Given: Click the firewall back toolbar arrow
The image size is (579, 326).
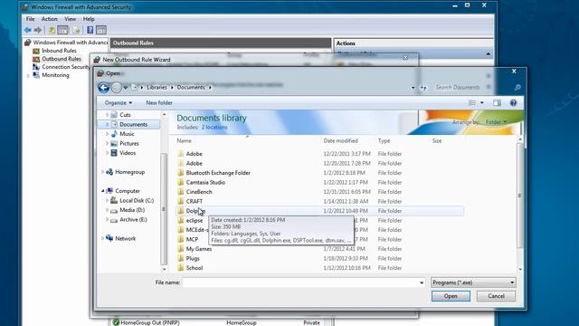Looking at the screenshot, I should [28, 30].
